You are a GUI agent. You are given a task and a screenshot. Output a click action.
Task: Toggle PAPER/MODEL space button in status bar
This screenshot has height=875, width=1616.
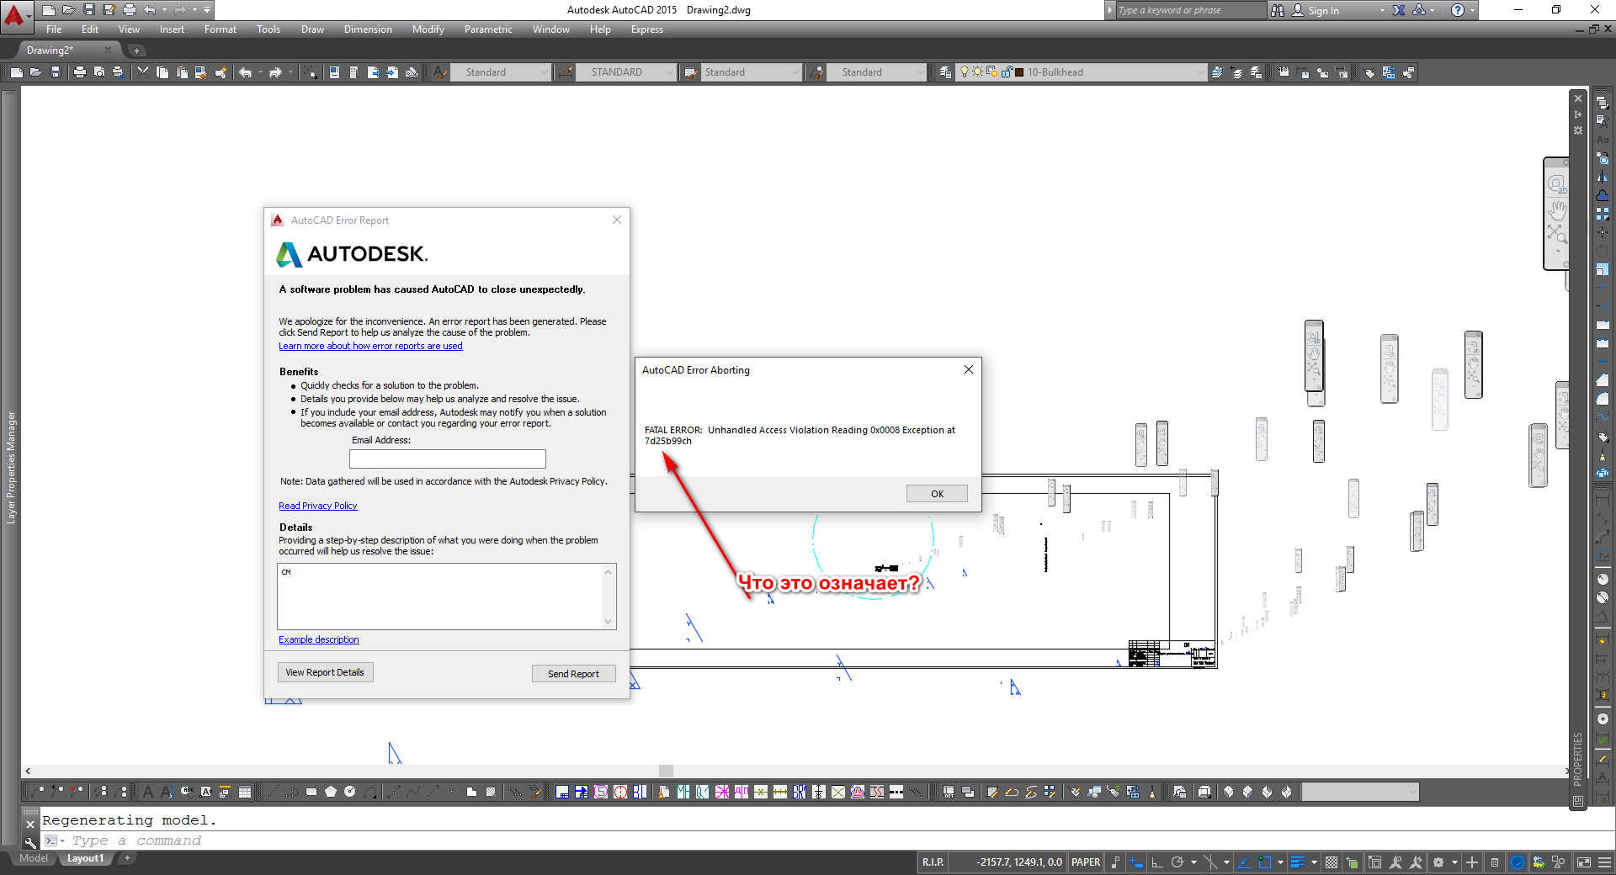[1086, 862]
